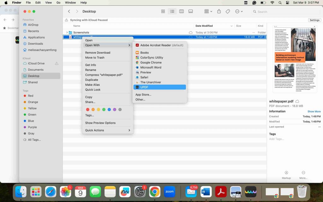323x202 pixels.
Task: Open the Markup tool in the preview panel
Action: (286, 173)
